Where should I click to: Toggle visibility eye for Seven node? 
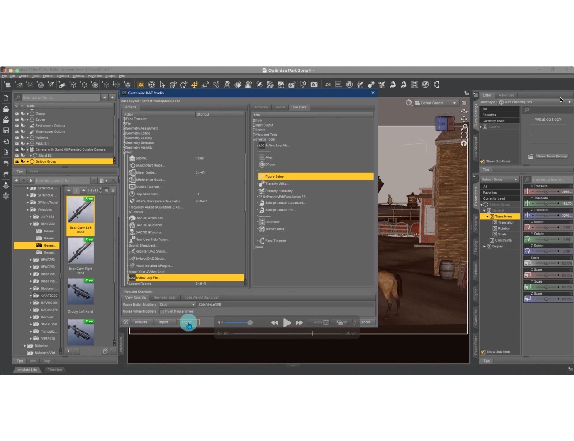tap(17, 120)
